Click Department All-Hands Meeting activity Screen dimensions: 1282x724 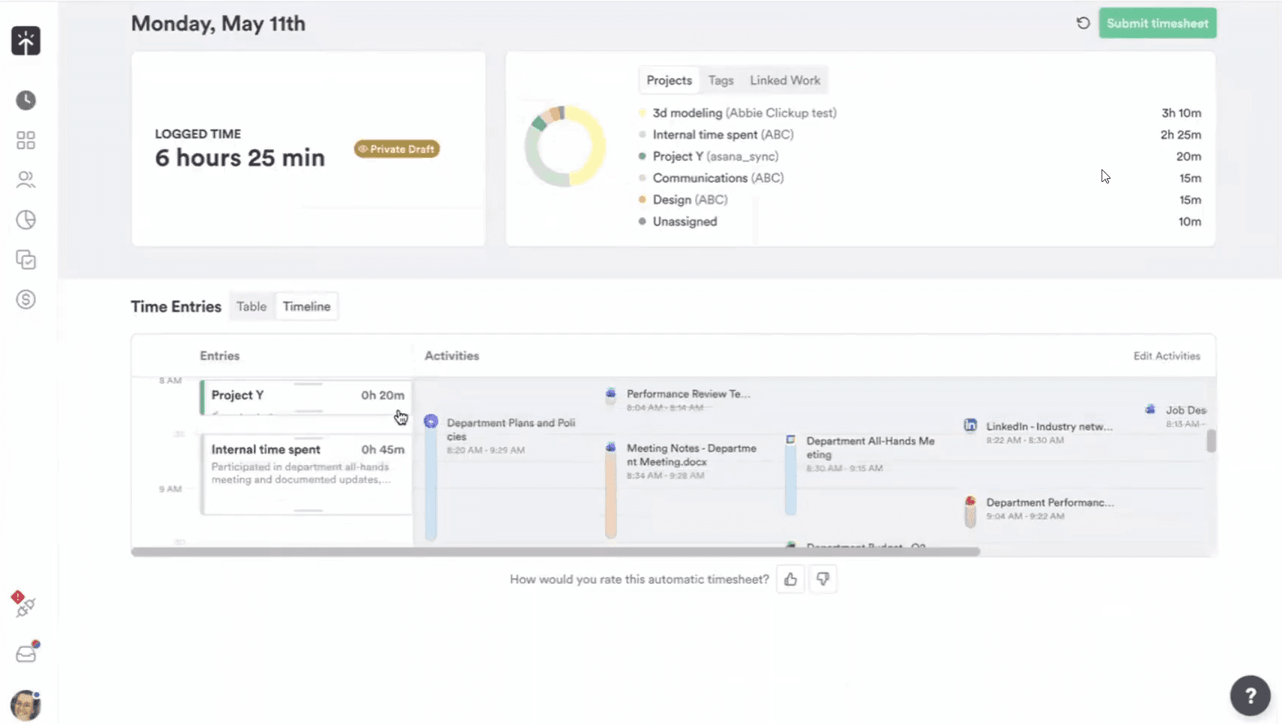click(x=870, y=454)
